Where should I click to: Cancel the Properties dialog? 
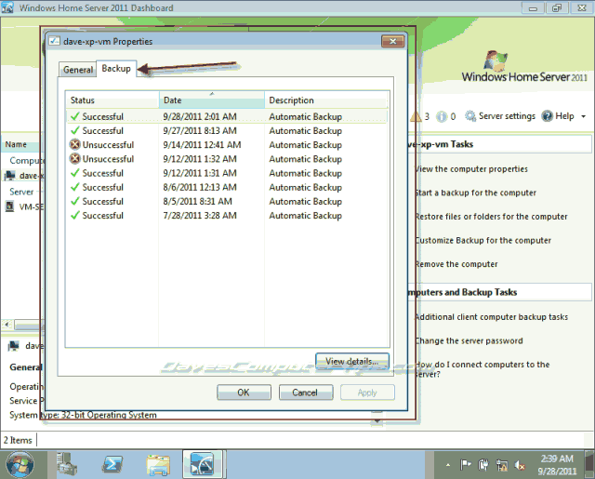pyautogui.click(x=306, y=393)
